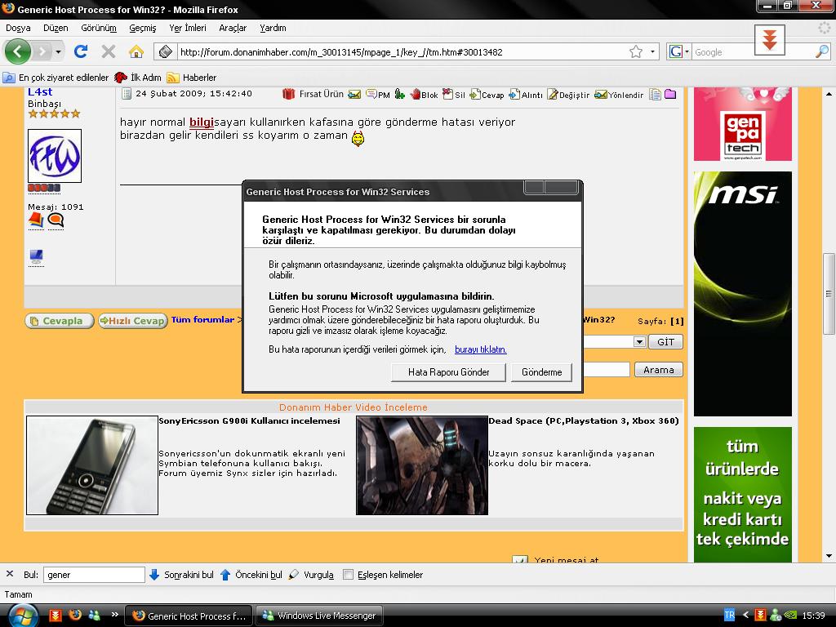Open the Görünüm menu
The image size is (836, 627).
point(99,28)
